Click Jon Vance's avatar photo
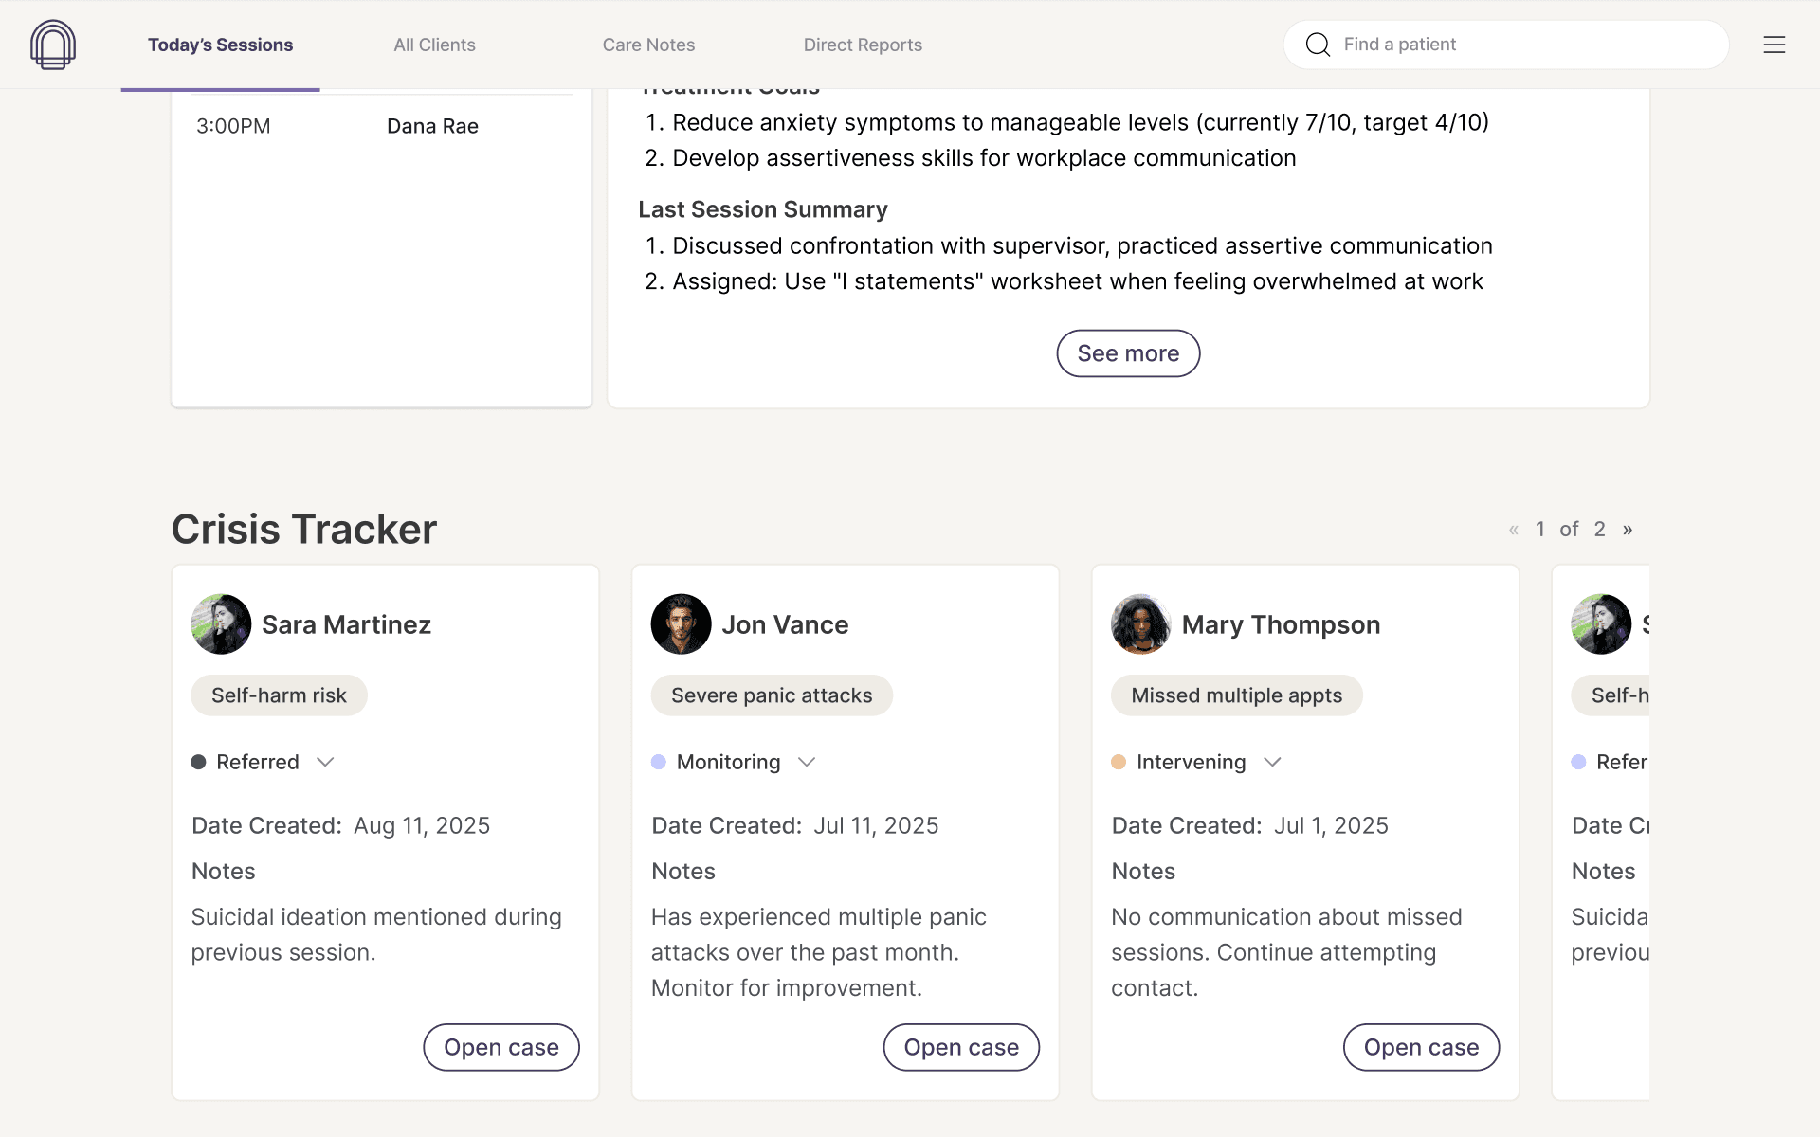The width and height of the screenshot is (1820, 1137). tap(681, 624)
